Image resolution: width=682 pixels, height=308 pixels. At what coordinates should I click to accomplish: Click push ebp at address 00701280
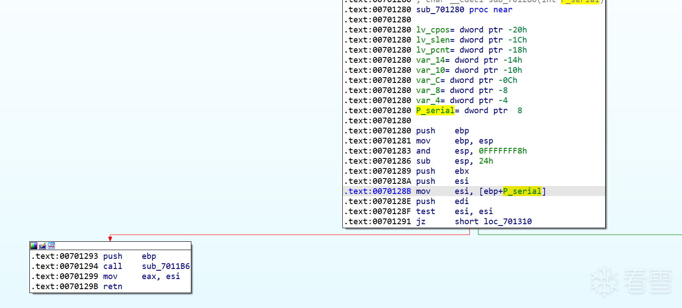[x=442, y=131]
